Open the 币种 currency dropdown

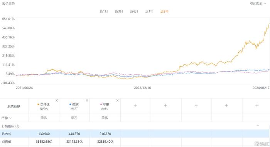[7, 118]
